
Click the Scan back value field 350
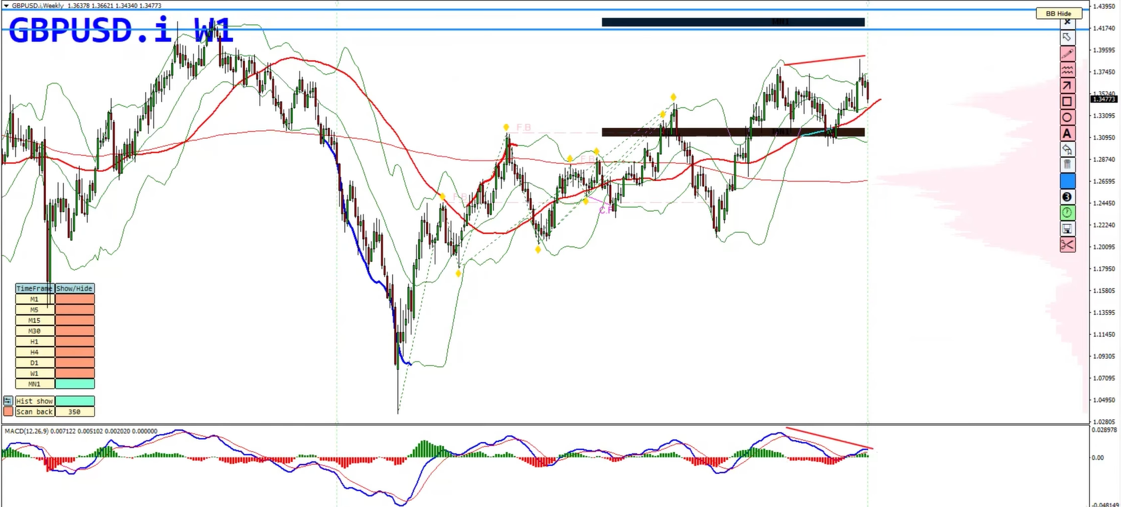[74, 412]
